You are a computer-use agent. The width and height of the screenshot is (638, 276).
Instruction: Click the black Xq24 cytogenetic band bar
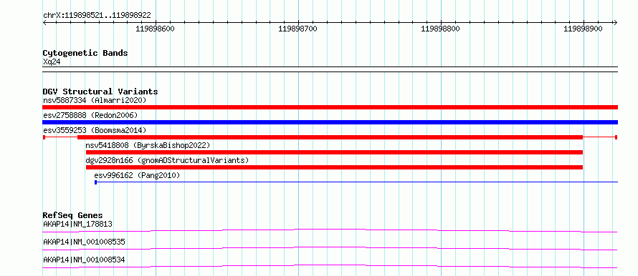330,69
